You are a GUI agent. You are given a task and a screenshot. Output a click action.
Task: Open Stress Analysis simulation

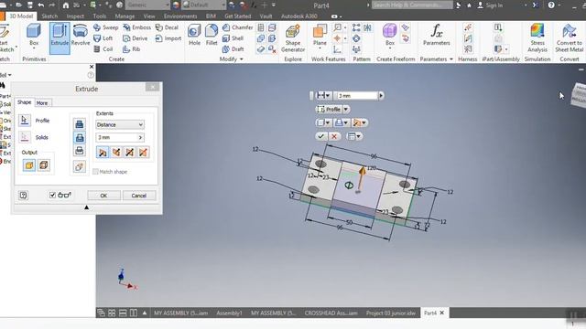pyautogui.click(x=537, y=38)
